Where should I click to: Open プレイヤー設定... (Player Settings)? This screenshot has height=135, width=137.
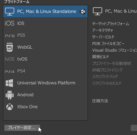click(22, 128)
